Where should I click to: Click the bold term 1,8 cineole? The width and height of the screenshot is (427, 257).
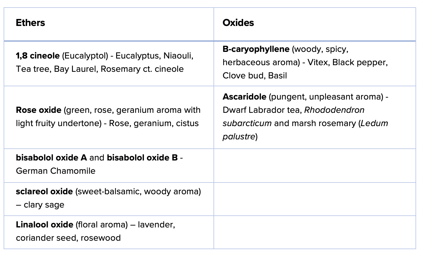37,56
